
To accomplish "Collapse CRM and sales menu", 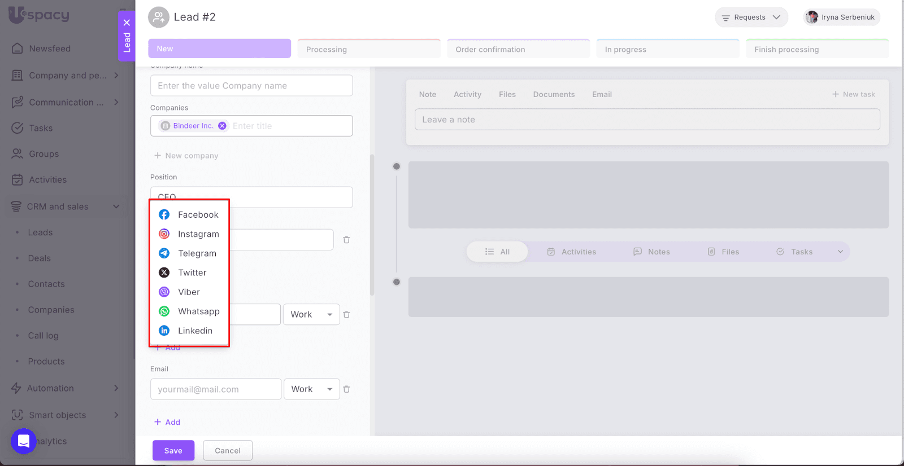I will click(116, 206).
